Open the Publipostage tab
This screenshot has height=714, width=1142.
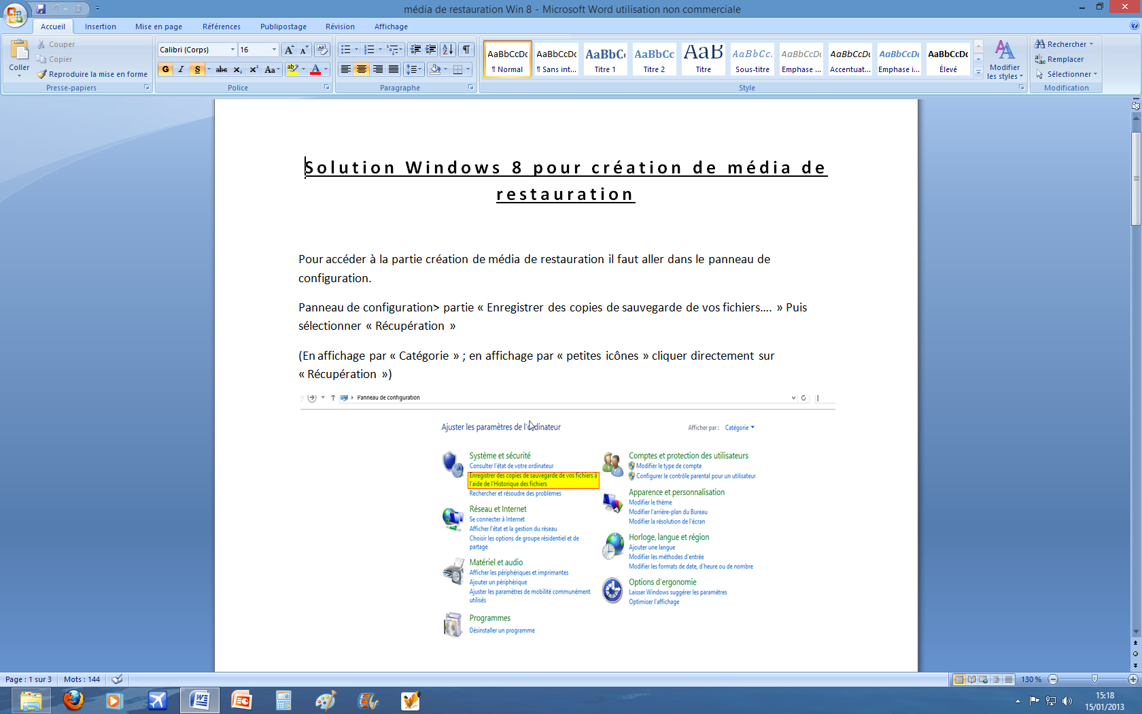point(283,27)
